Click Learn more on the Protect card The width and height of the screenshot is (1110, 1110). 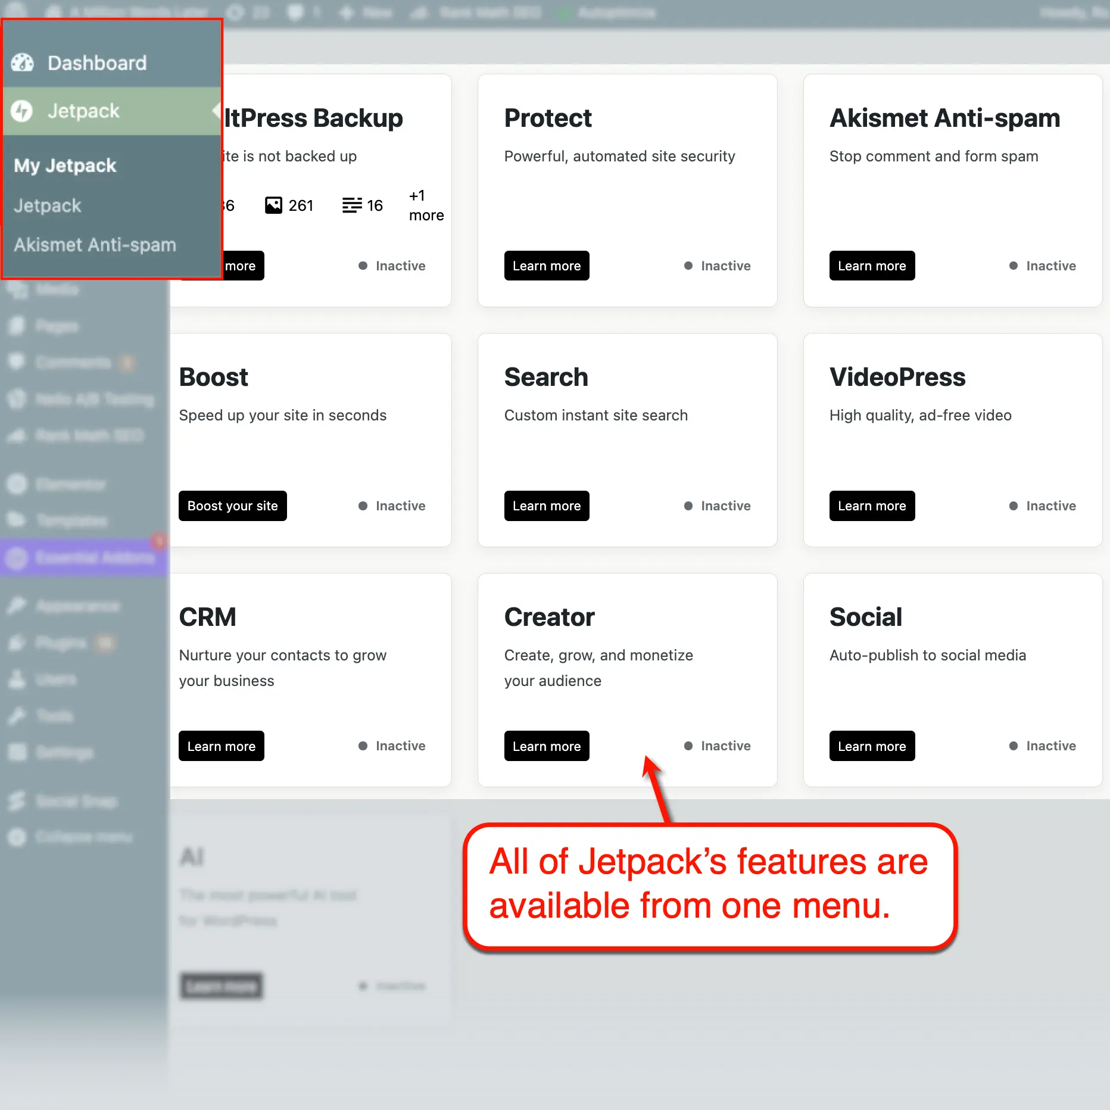pos(546,266)
